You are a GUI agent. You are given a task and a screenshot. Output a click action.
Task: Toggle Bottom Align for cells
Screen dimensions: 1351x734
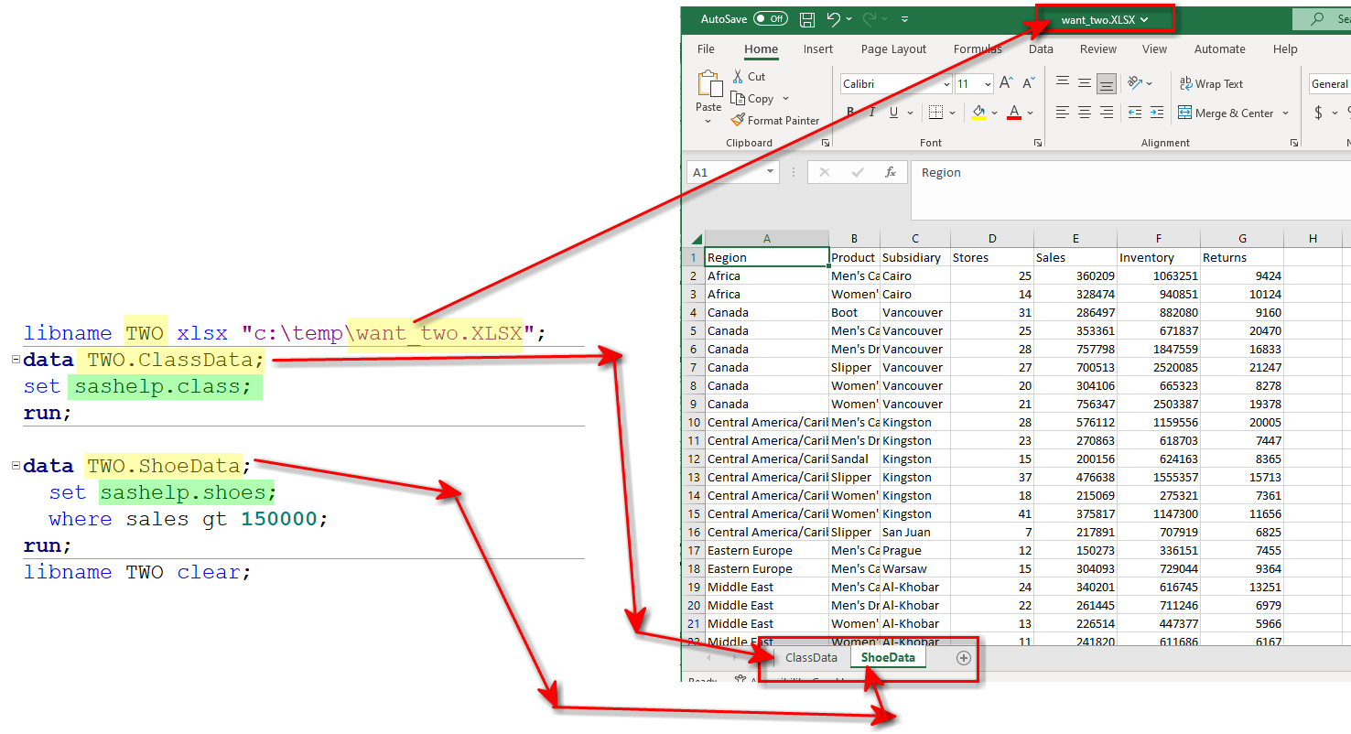tap(1107, 84)
